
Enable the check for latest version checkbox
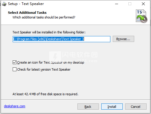tap(14, 69)
